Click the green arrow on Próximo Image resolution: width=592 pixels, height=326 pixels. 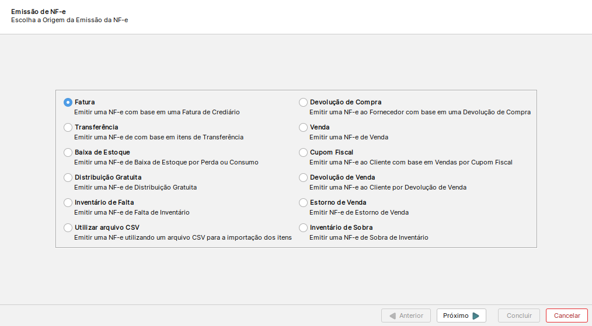(x=476, y=316)
